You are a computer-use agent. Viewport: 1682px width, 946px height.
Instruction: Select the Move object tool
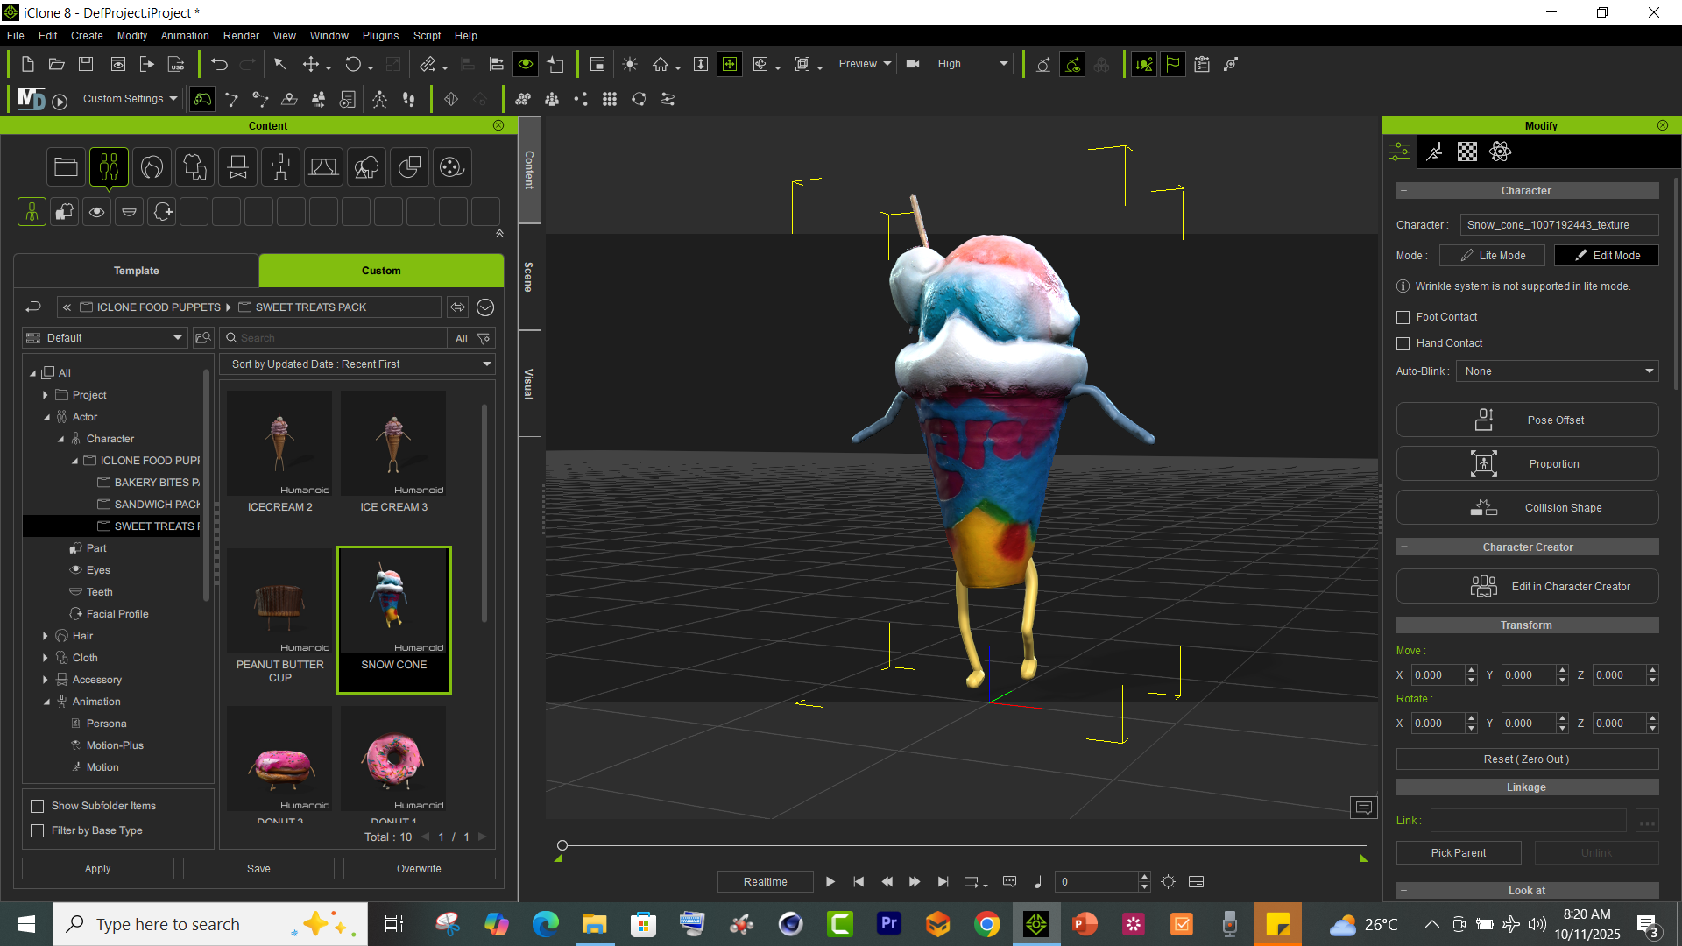tap(311, 64)
